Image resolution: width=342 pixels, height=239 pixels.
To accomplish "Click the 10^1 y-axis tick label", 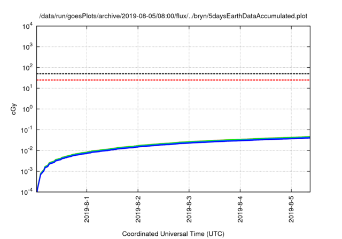I will coord(27,88).
